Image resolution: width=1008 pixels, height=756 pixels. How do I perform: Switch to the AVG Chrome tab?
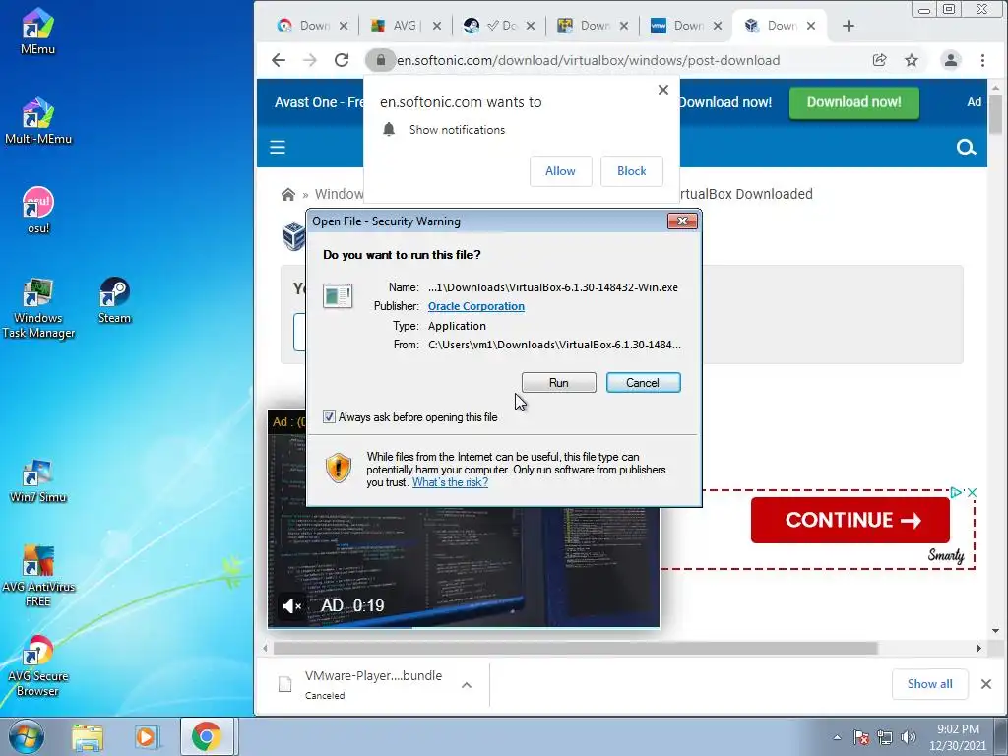(x=405, y=26)
